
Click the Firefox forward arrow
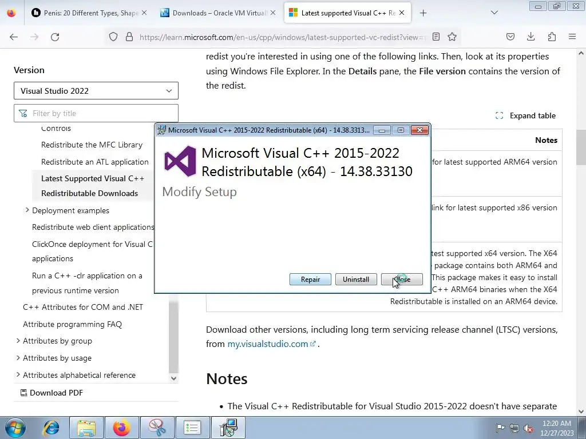34,37
